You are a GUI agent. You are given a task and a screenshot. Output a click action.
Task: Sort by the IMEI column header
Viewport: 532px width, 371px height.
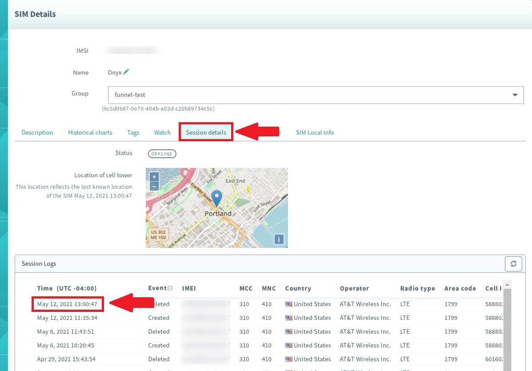(188, 288)
